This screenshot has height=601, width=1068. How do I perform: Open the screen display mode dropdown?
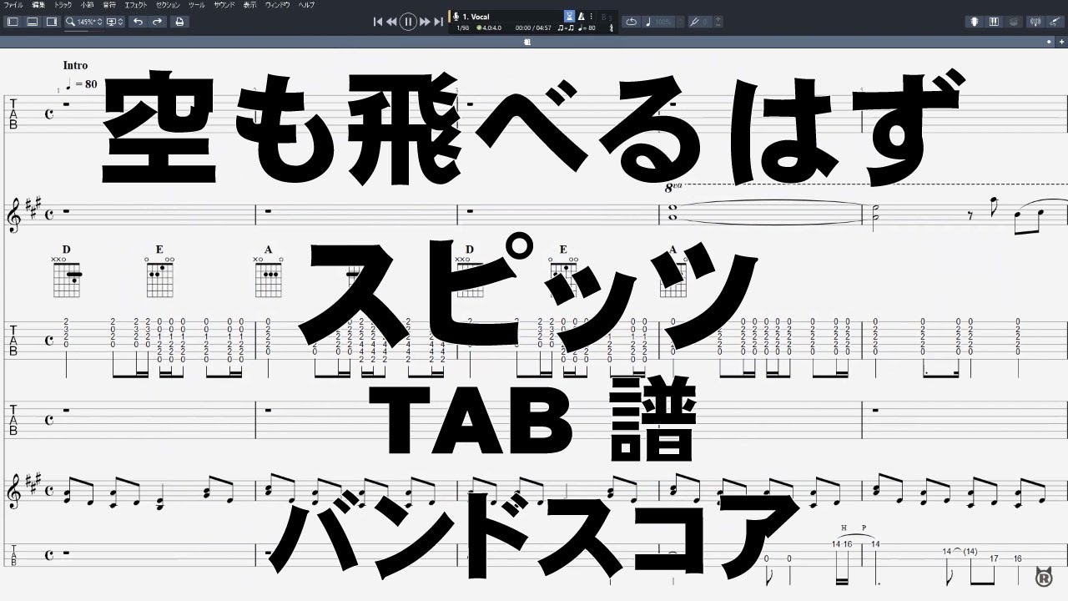pos(116,22)
